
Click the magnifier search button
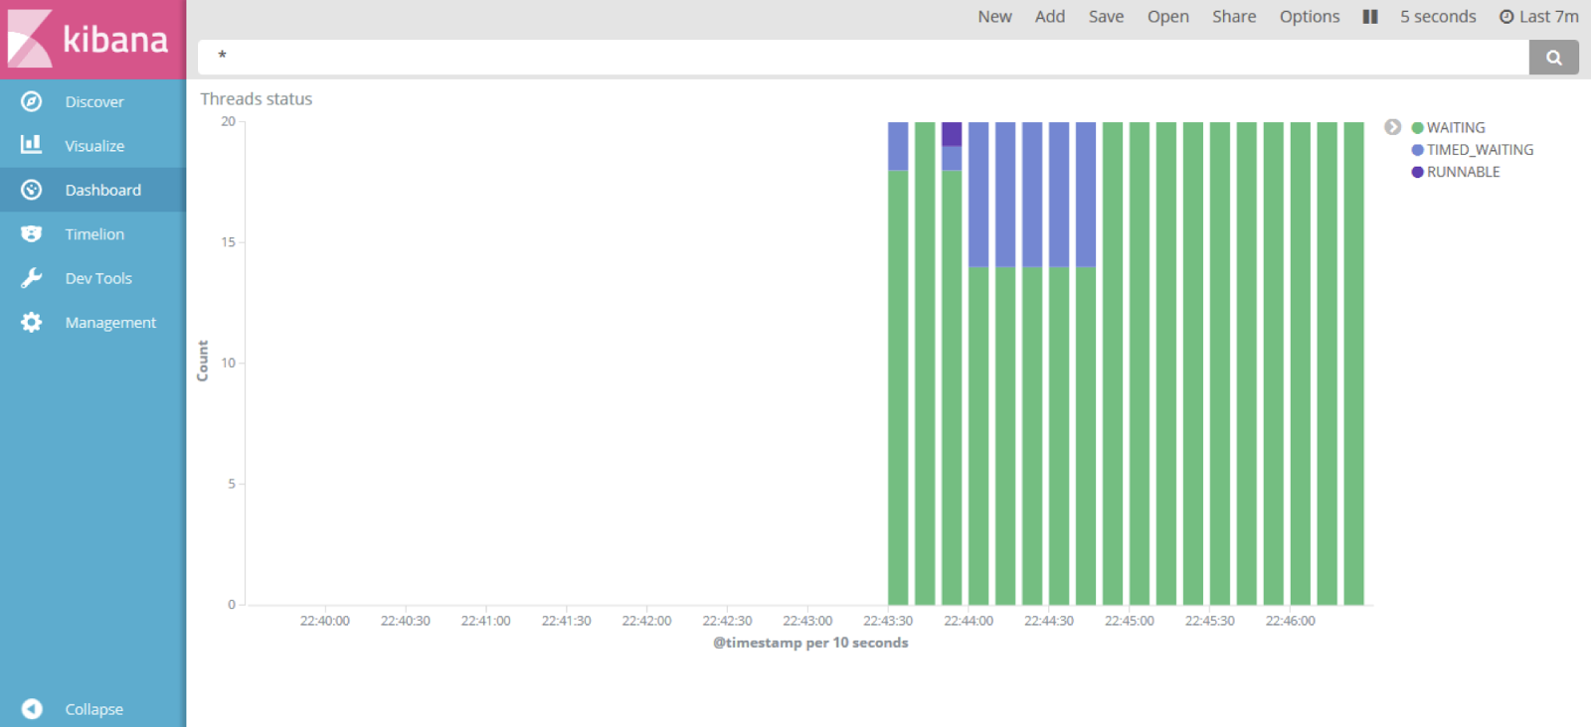click(x=1553, y=58)
